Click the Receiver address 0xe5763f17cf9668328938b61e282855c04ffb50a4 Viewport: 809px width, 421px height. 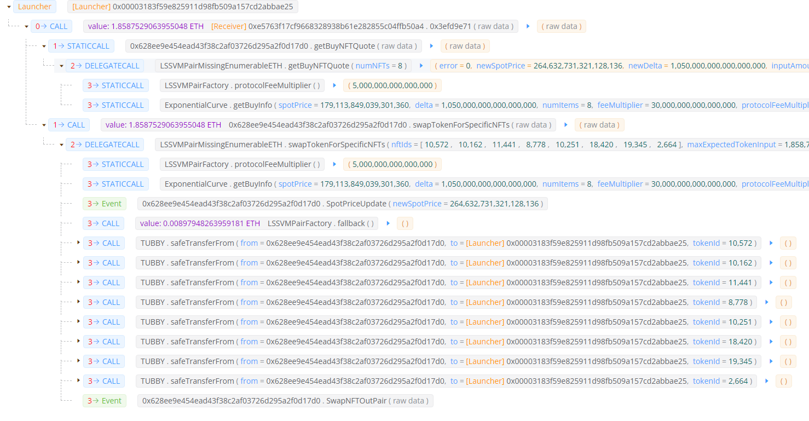pos(337,26)
